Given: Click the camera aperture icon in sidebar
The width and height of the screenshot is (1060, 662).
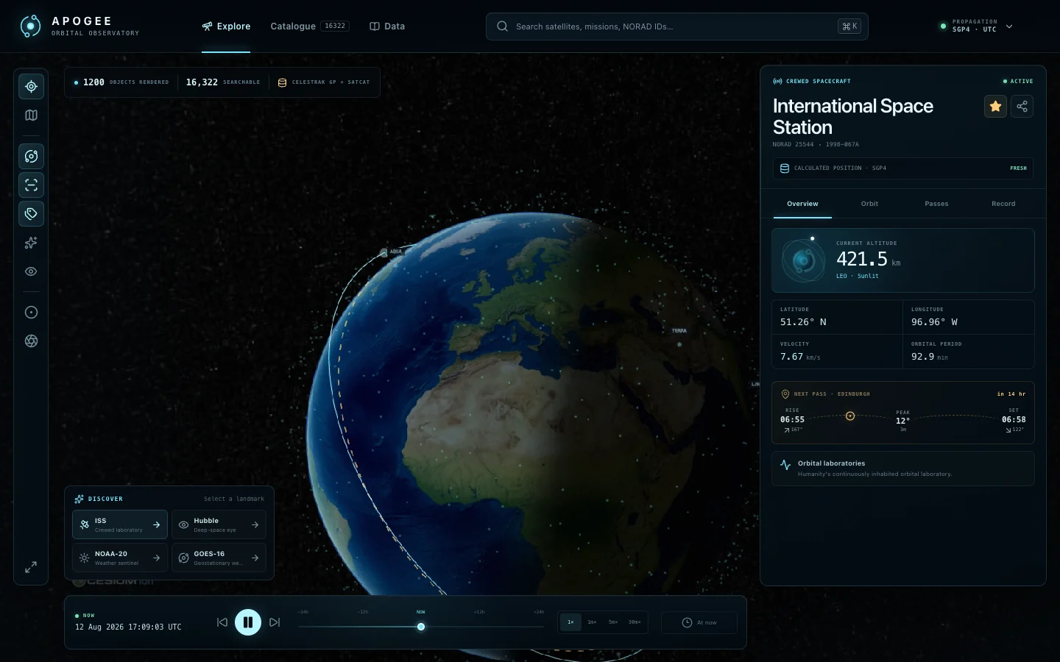Looking at the screenshot, I should 31,341.
